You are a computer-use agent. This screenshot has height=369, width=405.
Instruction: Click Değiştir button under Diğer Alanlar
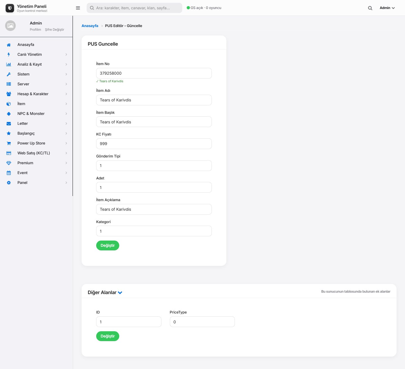(x=108, y=336)
